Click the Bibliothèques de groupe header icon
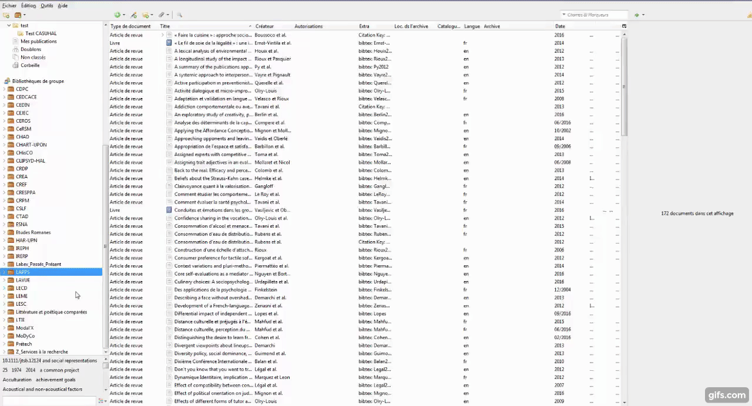The image size is (752, 406). coord(8,81)
